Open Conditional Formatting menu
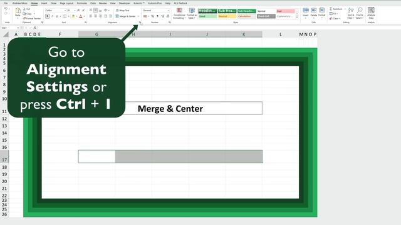401x225 pixels. (x=179, y=13)
